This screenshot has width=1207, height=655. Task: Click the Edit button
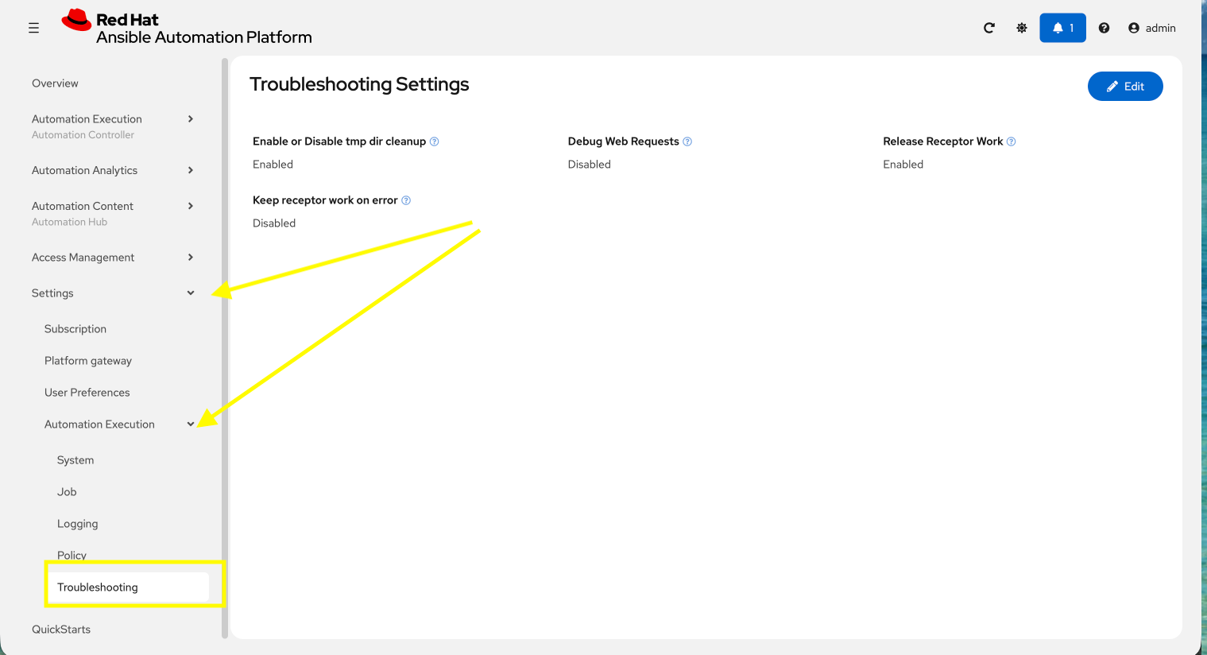(x=1125, y=86)
